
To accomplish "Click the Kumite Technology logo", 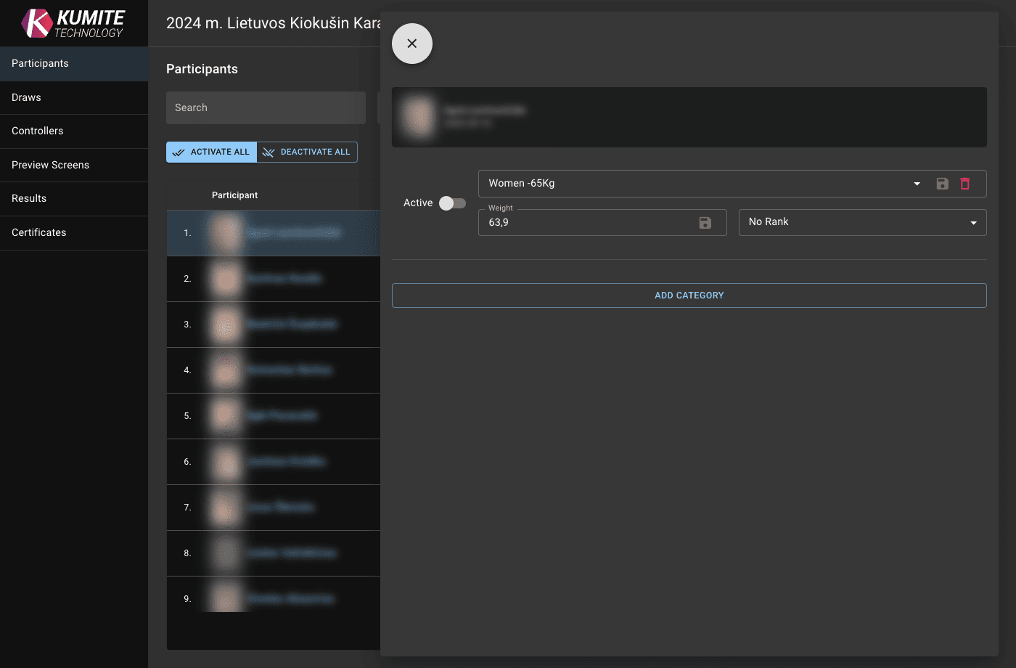I will point(73,23).
